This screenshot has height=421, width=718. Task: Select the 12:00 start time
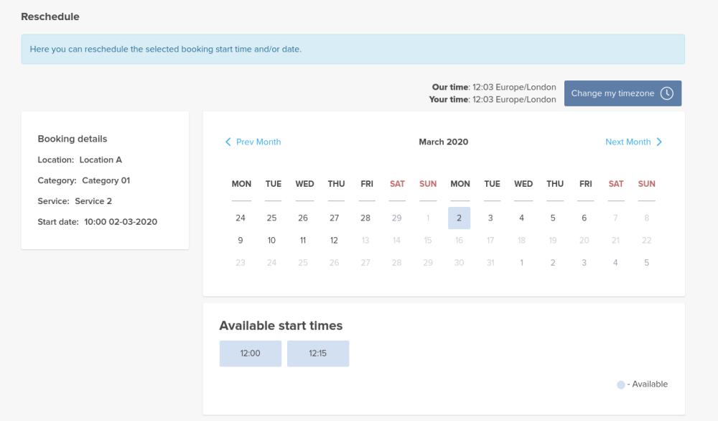coord(250,353)
